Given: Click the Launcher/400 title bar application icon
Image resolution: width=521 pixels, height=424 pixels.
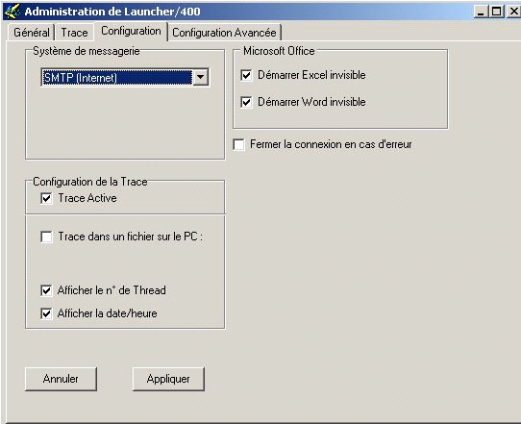Looking at the screenshot, I should [x=12, y=12].
